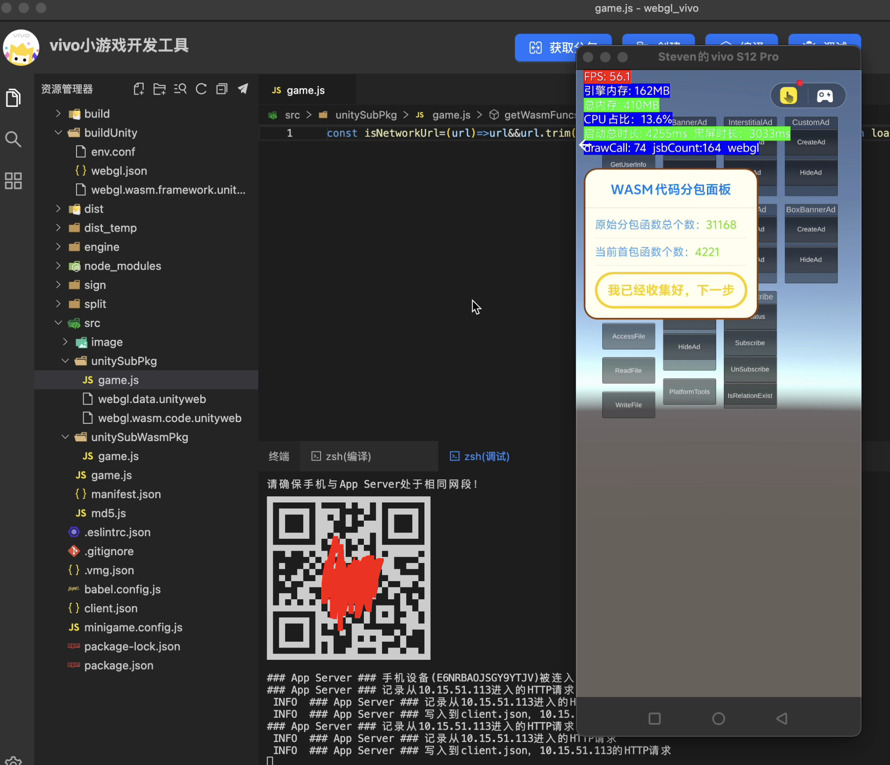This screenshot has width=890, height=765.
Task: Open babel.config.js file
Action: (x=122, y=589)
